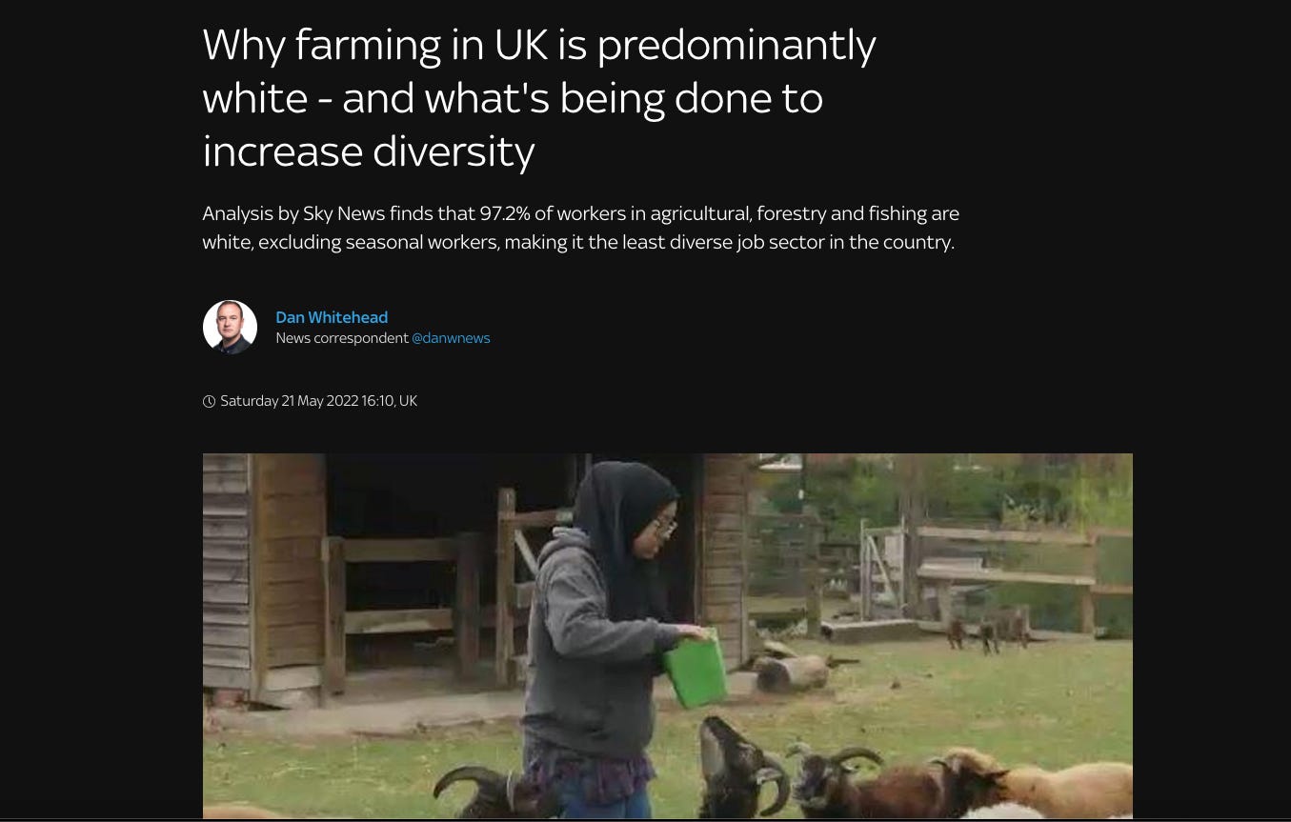
Task: Click Dan Whitehead's round avatar photo
Action: (230, 327)
